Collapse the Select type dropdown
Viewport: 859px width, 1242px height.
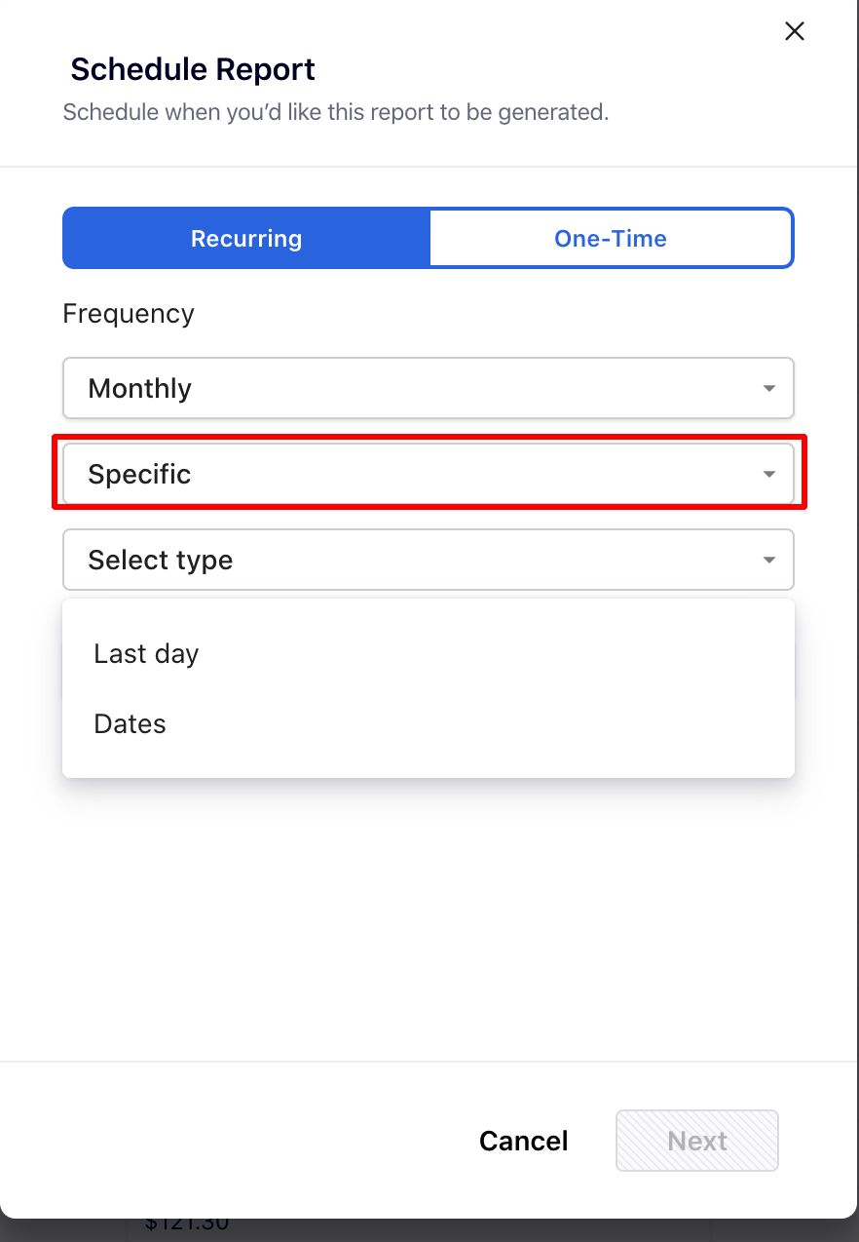(429, 561)
